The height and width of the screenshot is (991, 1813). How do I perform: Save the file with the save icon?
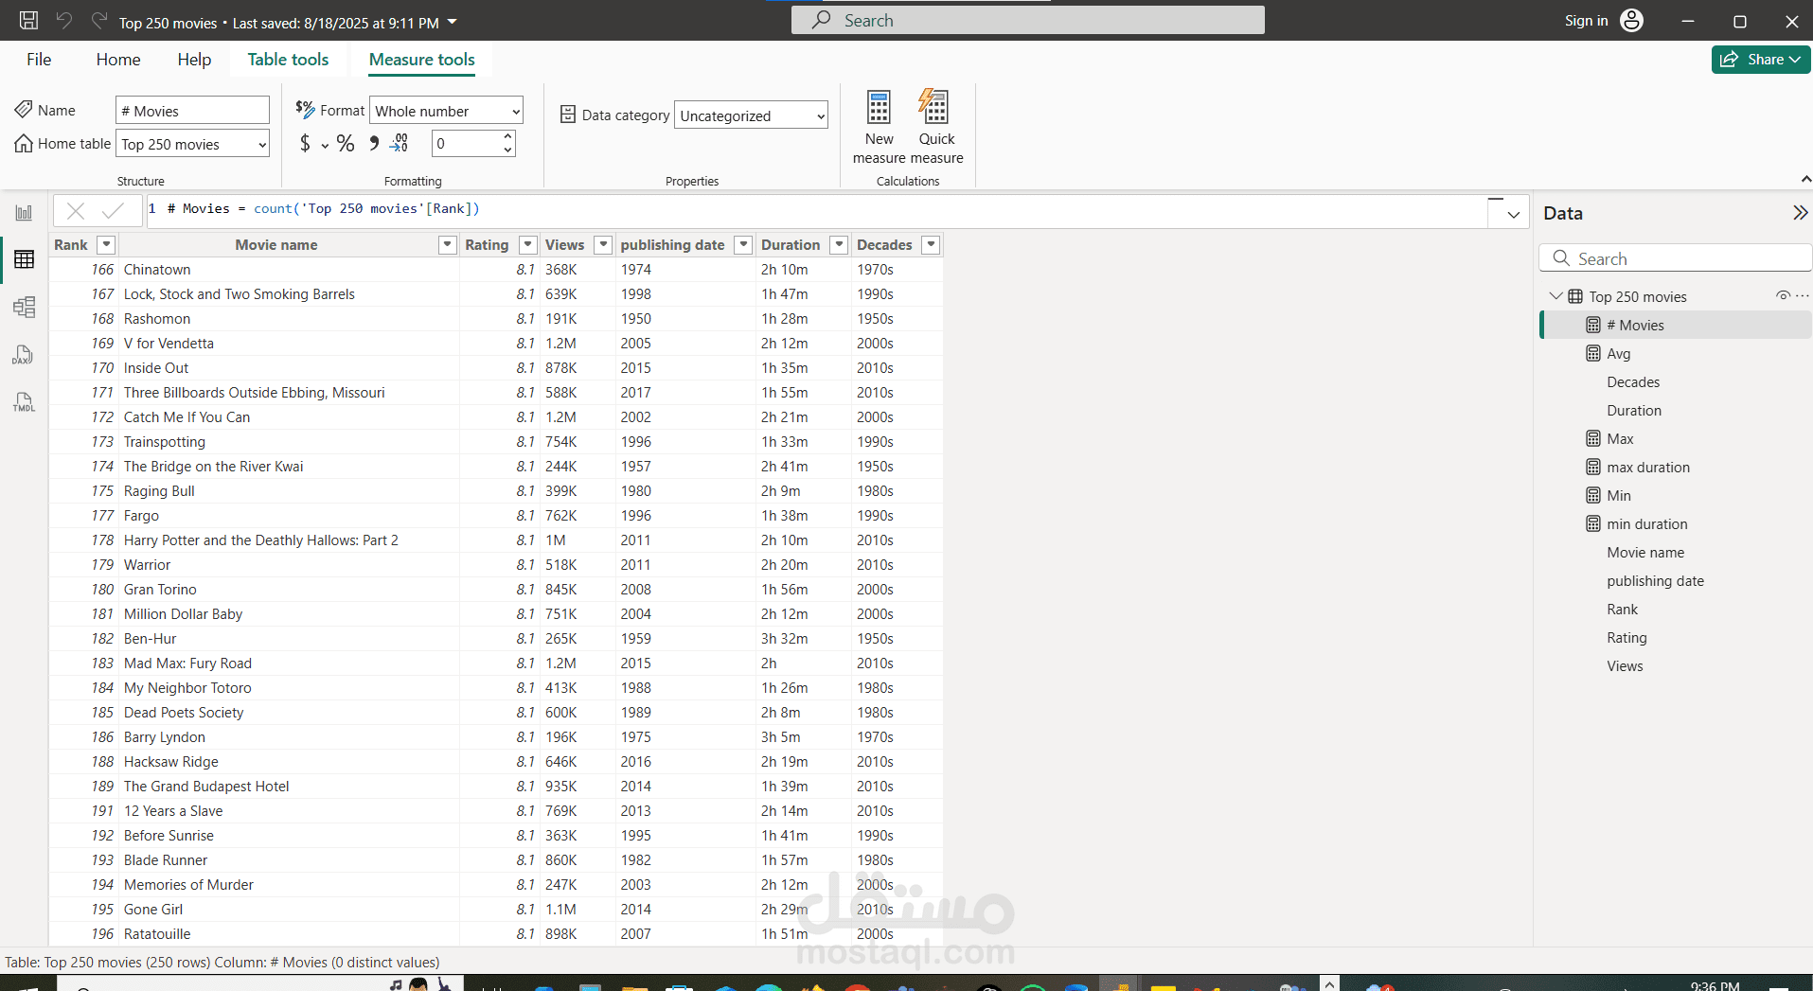[x=28, y=21]
